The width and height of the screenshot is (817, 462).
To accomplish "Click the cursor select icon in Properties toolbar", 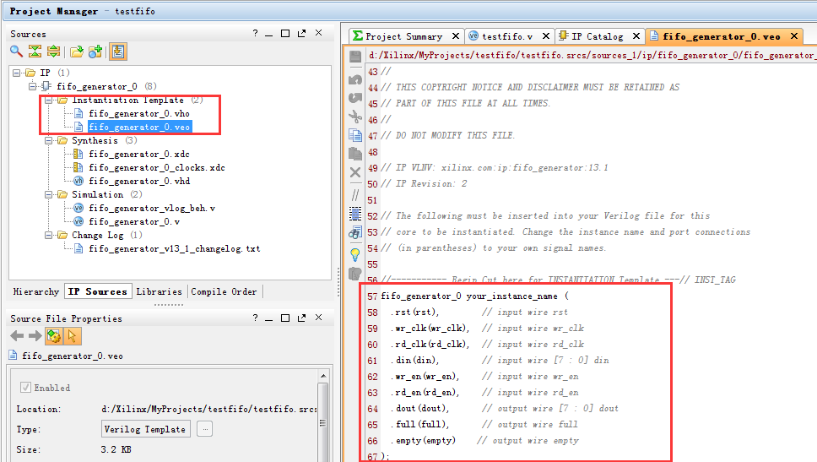I will pos(72,336).
